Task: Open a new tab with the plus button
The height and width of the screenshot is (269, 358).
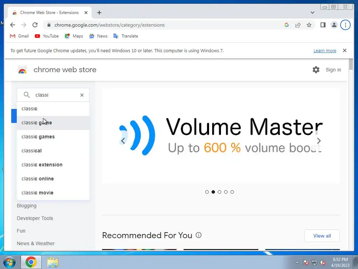Action: (99, 13)
